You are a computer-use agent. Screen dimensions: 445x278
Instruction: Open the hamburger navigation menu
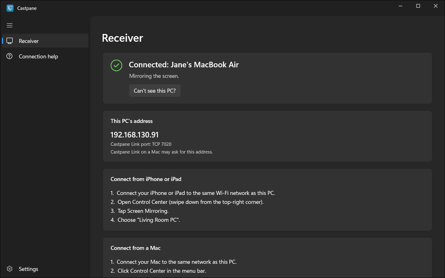click(x=10, y=25)
